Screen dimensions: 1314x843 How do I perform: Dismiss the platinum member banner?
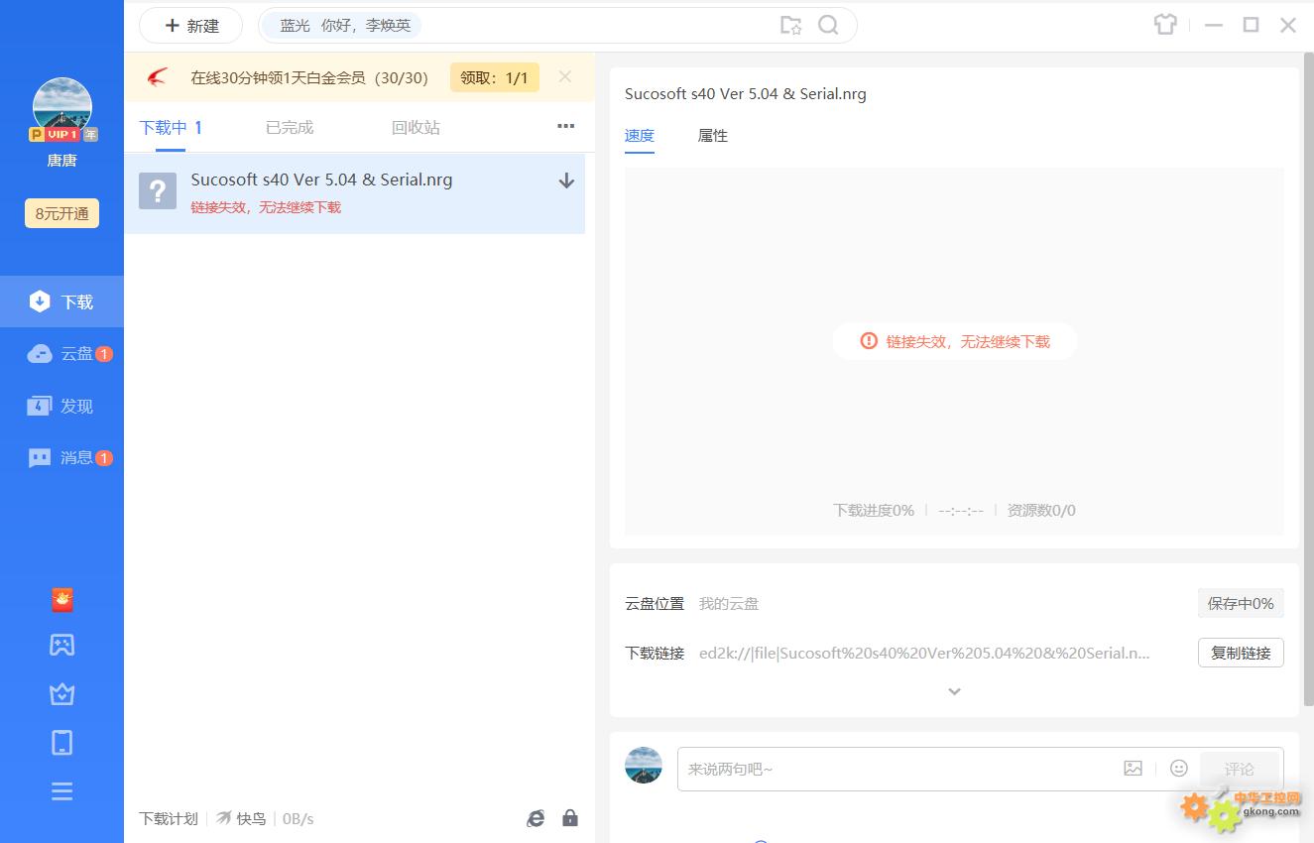tap(565, 76)
